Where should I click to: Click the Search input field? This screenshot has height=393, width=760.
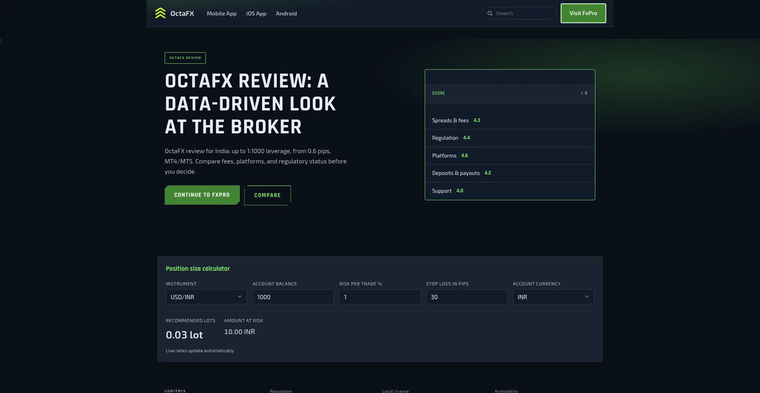pyautogui.click(x=519, y=13)
